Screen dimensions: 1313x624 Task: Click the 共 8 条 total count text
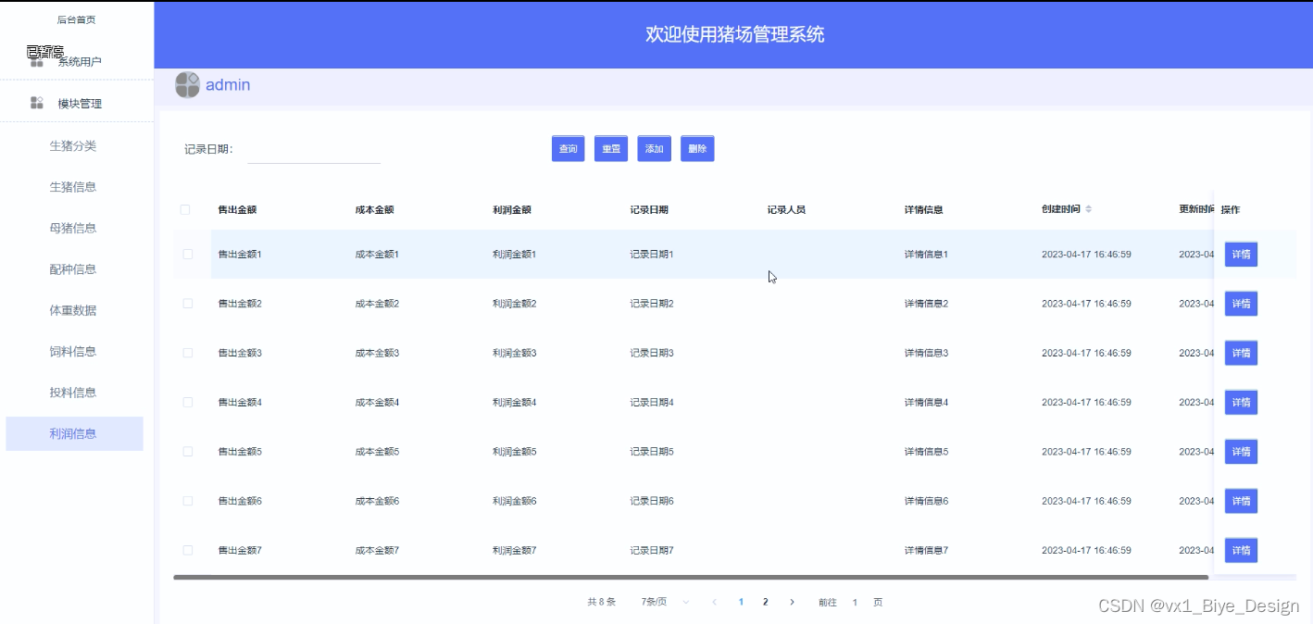pyautogui.click(x=602, y=602)
